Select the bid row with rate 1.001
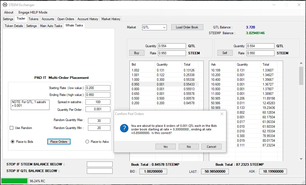This screenshot has height=185, width=306. pyautogui.click(x=165, y=75)
